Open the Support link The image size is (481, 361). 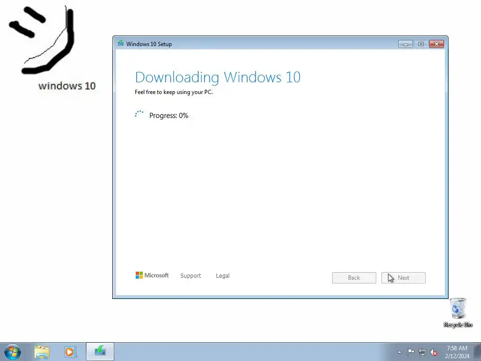point(191,275)
